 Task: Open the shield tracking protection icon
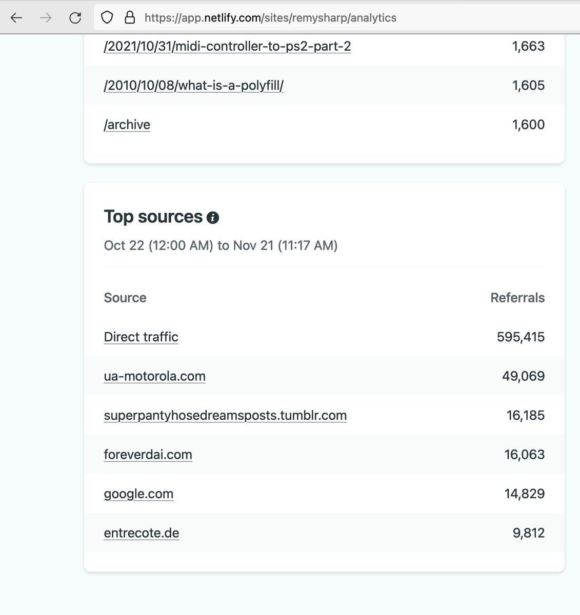pyautogui.click(x=107, y=18)
